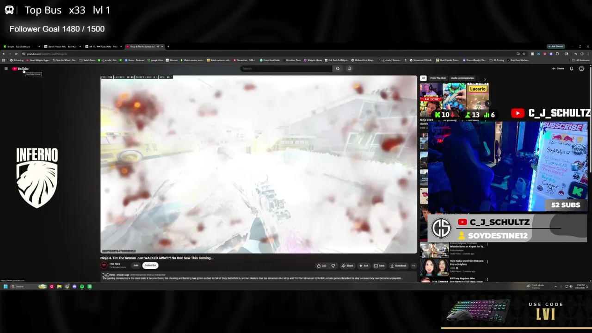
Task: Open YouTube notifications bell
Action: pos(571,68)
